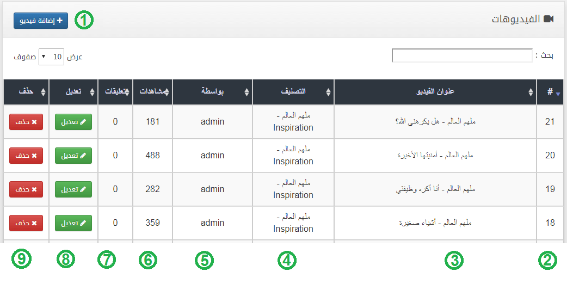Image resolution: width=567 pixels, height=284 pixels.
Task: Click the row number cell 19
Action: click(x=550, y=189)
